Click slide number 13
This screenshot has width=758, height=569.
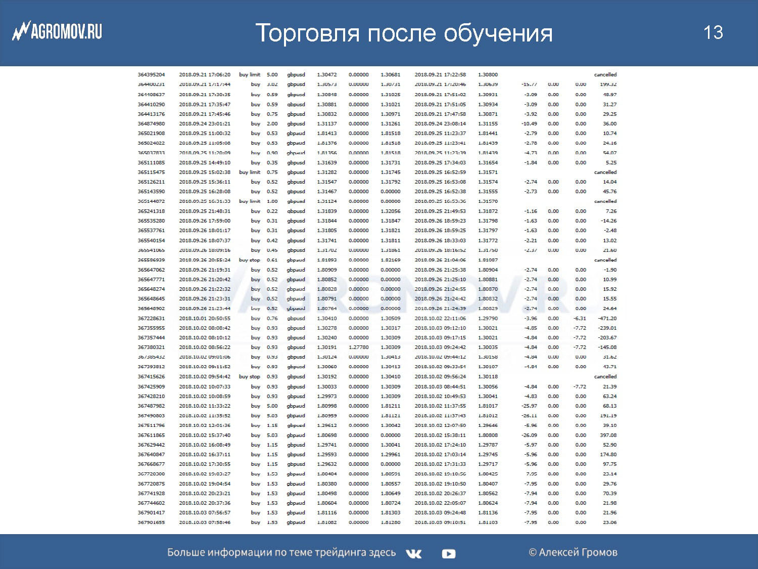[713, 32]
